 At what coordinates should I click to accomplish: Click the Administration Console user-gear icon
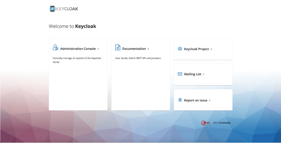[55, 47]
